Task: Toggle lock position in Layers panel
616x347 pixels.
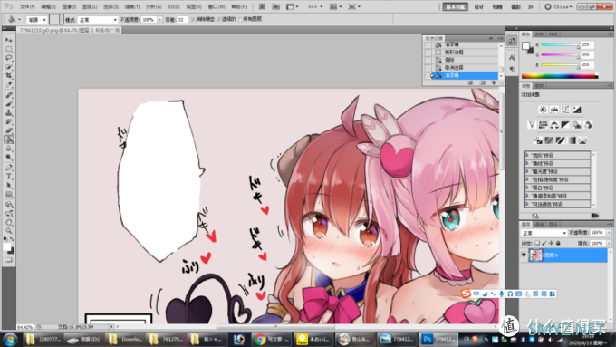Action: (x=551, y=243)
